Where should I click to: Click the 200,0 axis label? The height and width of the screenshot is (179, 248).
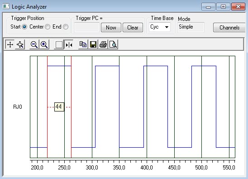pyautogui.click(x=37, y=168)
